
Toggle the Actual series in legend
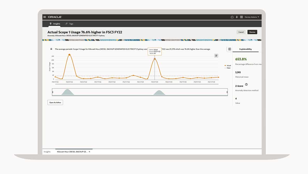228,65
